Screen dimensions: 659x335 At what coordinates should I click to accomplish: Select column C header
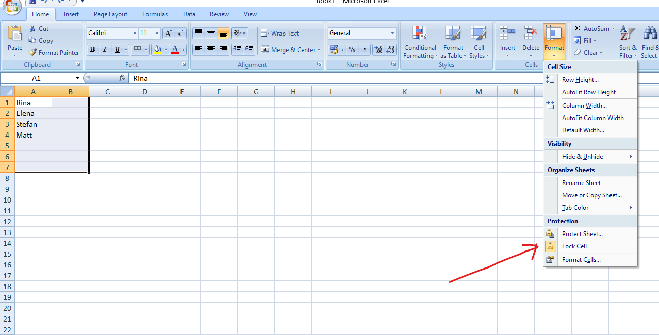(108, 92)
